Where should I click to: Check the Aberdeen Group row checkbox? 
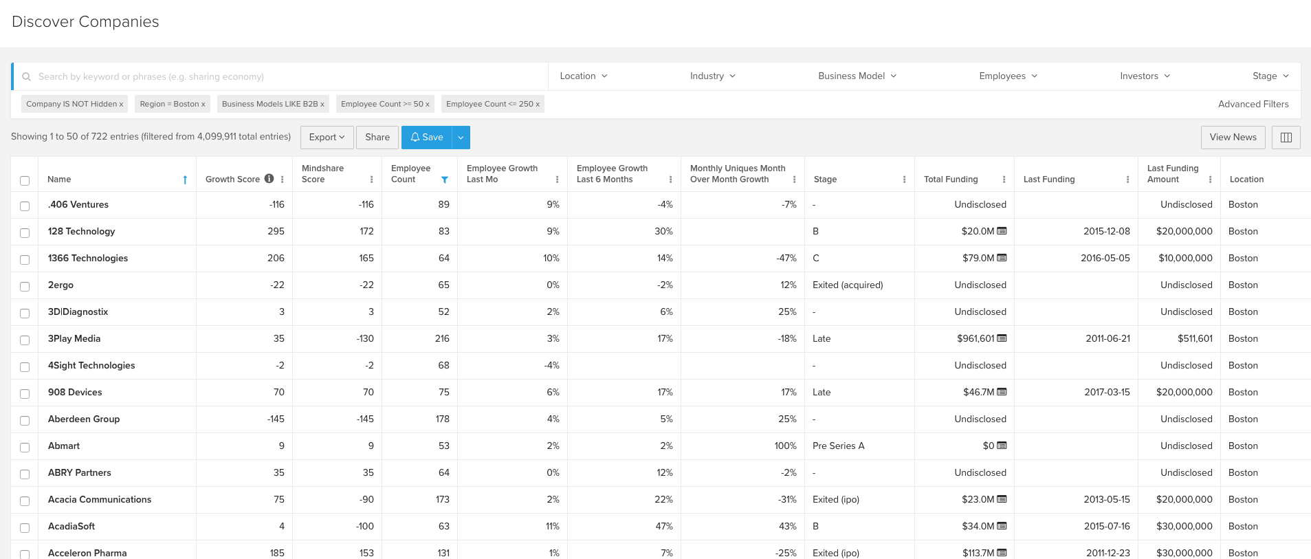point(25,421)
